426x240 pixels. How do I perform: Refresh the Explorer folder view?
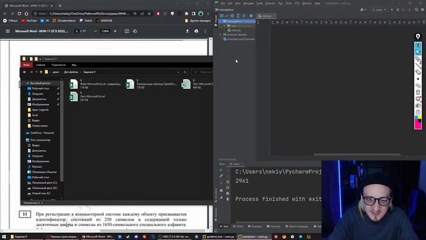pyautogui.click(x=185, y=72)
